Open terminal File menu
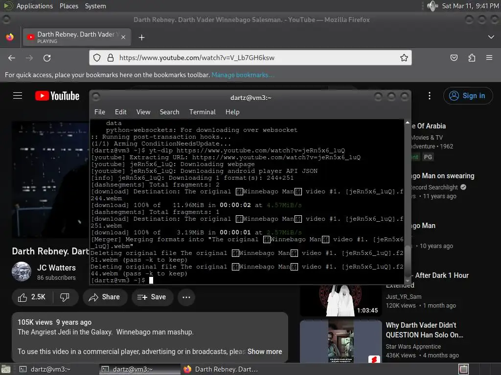Viewport: 501px width, 375px height. (100, 112)
